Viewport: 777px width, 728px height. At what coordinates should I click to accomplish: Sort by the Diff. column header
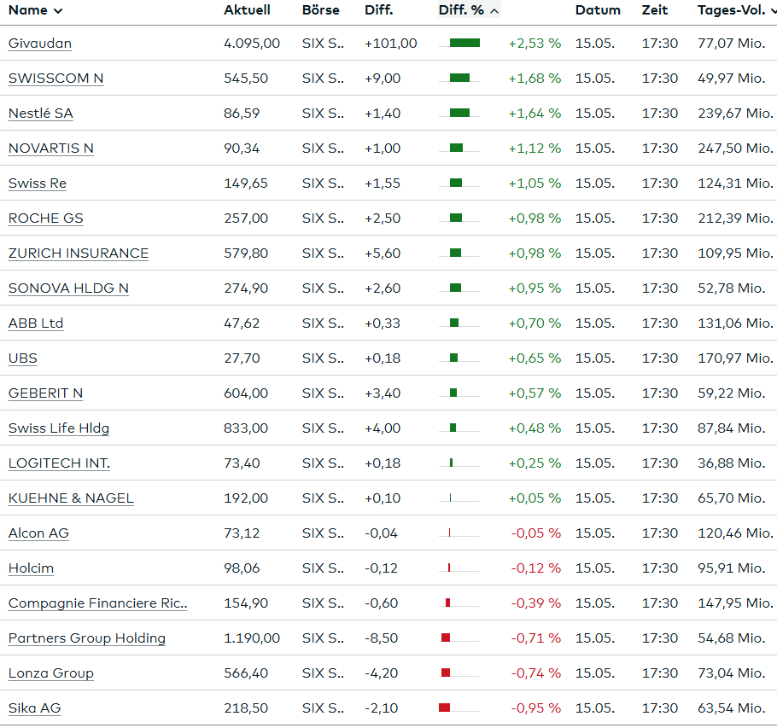coord(378,10)
